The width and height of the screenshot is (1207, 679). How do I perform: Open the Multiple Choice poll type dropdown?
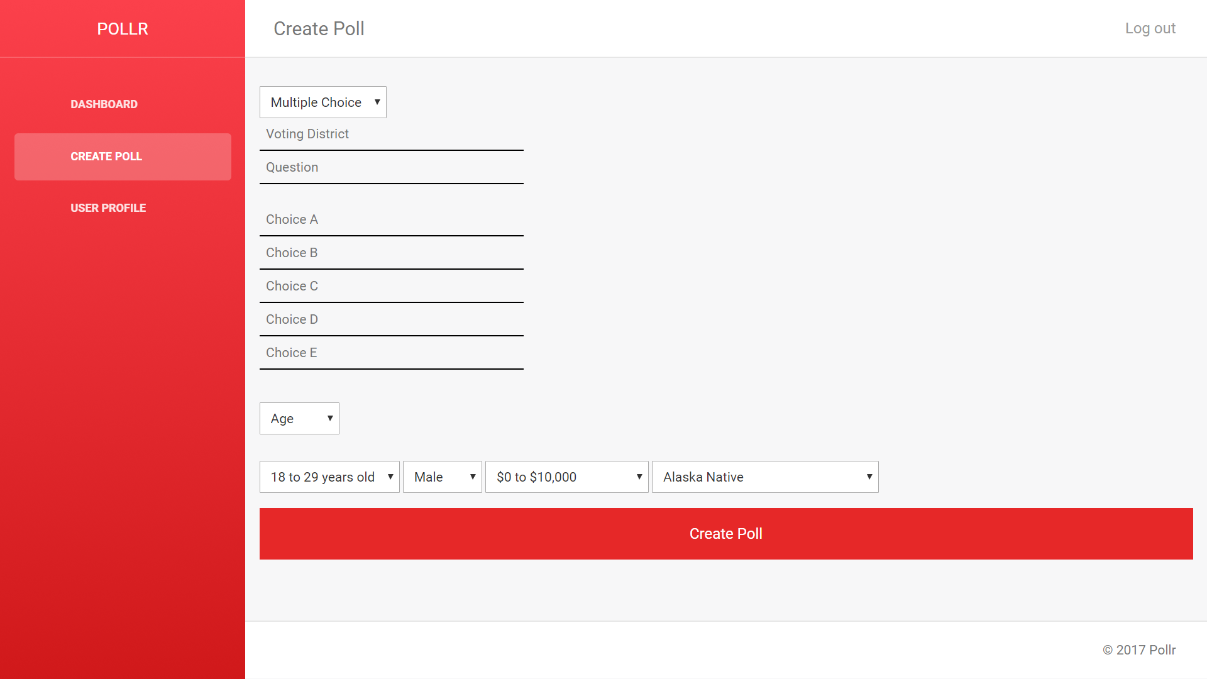322,102
